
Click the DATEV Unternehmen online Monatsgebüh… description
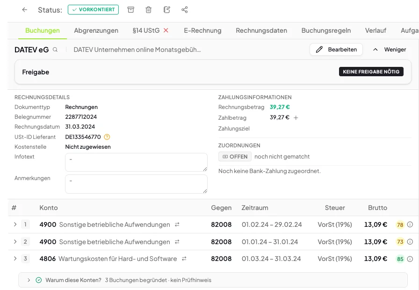click(x=137, y=50)
